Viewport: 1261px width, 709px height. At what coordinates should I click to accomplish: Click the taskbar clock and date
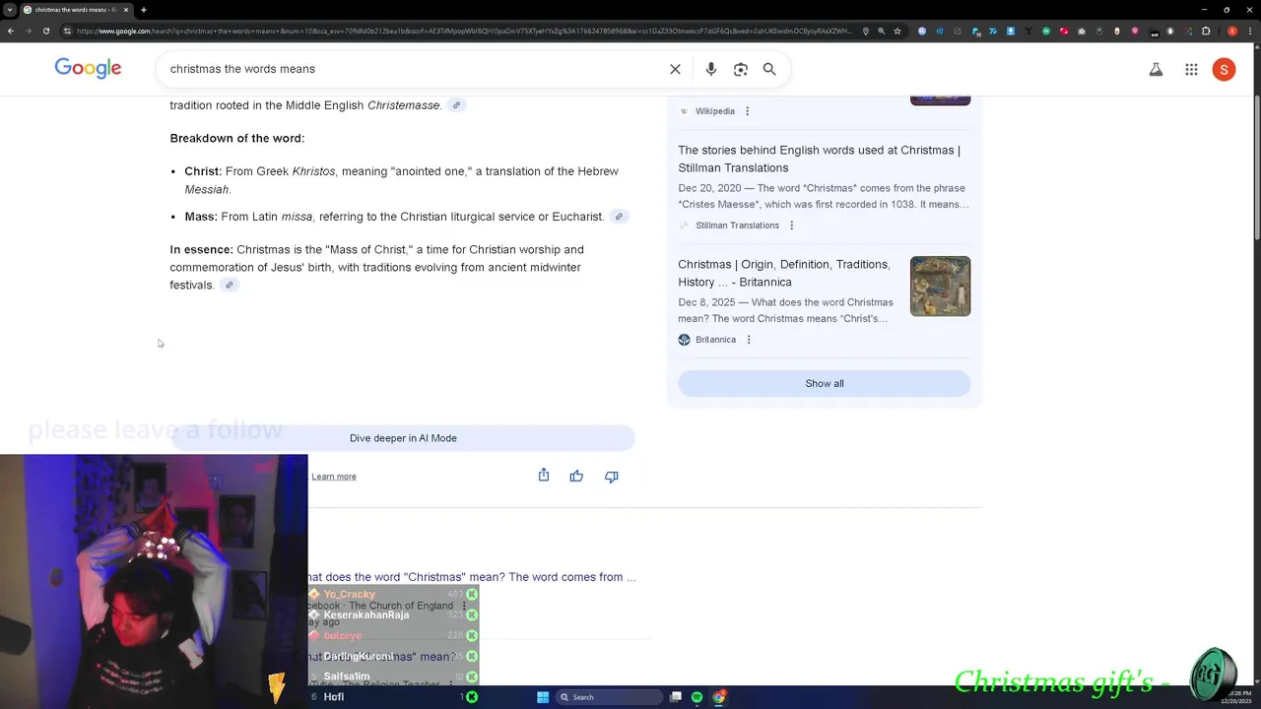click(1237, 697)
